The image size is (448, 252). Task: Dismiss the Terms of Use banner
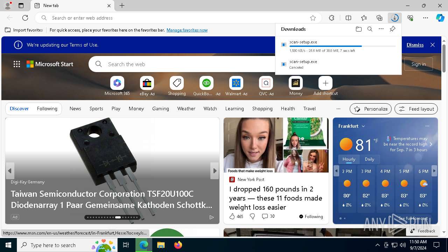coord(415,45)
